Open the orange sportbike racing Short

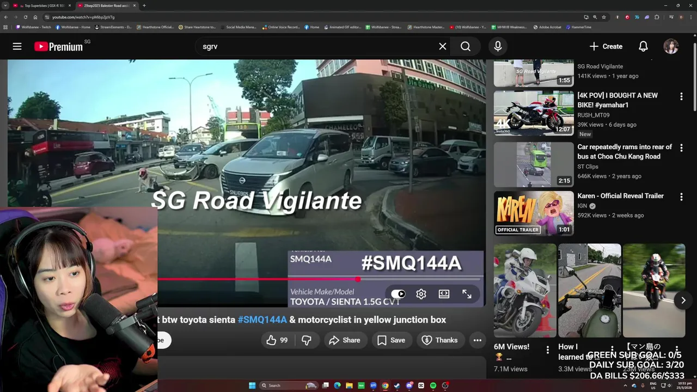653,290
